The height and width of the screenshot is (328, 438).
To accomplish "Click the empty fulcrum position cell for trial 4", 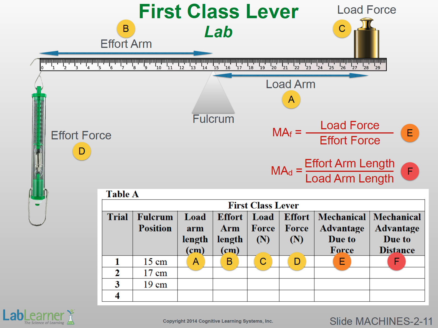I will [155, 296].
